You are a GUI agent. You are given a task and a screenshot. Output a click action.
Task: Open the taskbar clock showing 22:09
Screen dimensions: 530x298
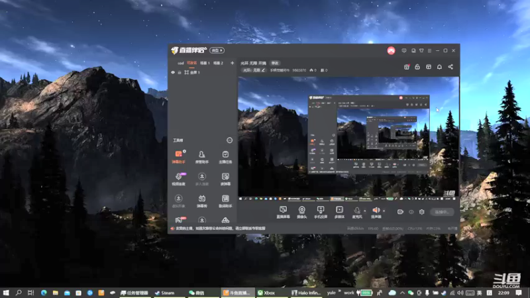[x=503, y=293]
